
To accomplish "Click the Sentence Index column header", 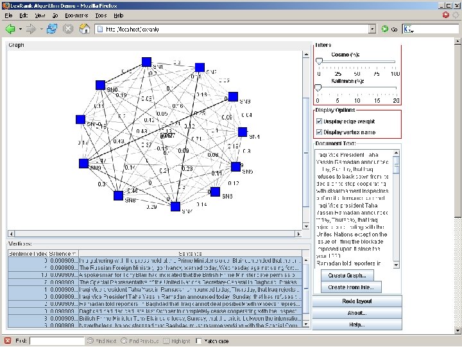I will 28,253.
